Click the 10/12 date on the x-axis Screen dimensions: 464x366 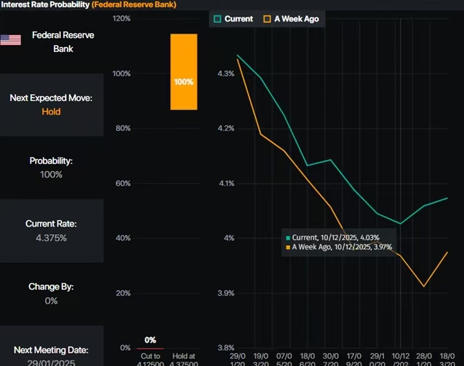[400, 360]
